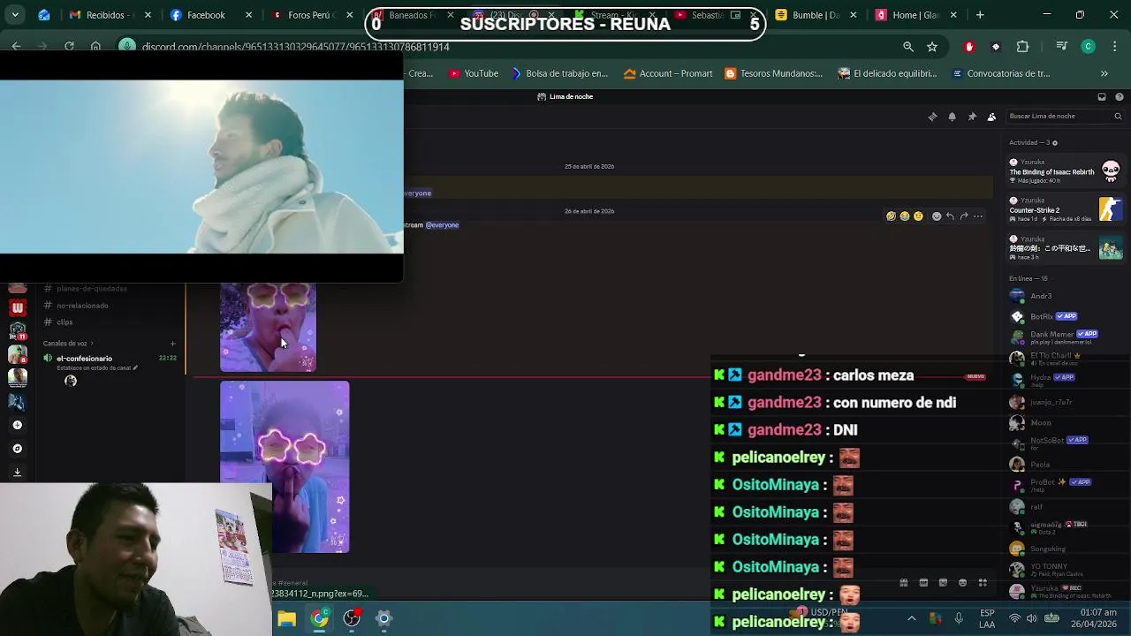Open YouTube bookmark in bookmarks bar
Viewport: 1131px width, 636px height.
(474, 73)
